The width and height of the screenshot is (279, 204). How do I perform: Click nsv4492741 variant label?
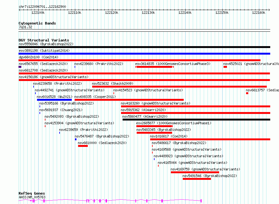70,90
